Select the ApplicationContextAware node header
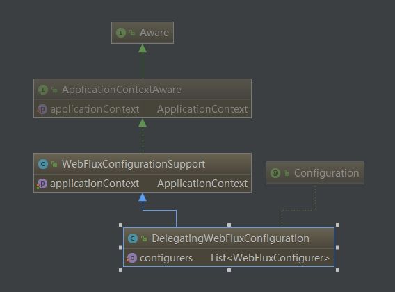 click(x=143, y=90)
